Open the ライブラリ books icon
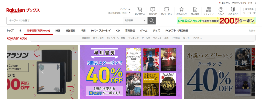262x100 pixels. click(209, 9)
